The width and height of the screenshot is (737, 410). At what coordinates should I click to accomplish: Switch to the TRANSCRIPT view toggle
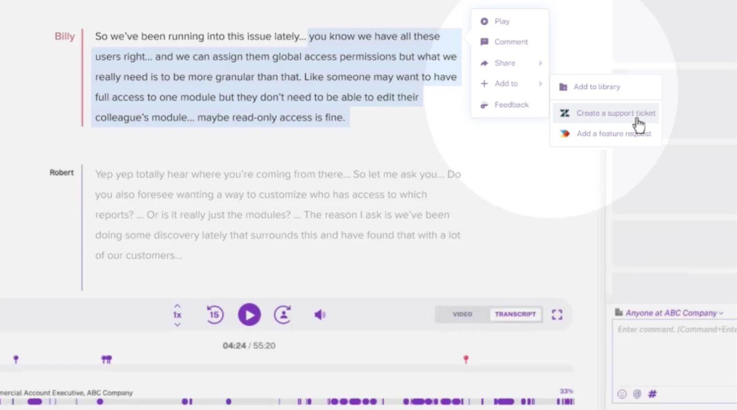(515, 314)
